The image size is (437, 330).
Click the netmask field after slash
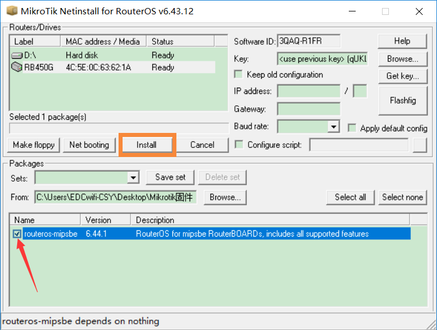coord(360,91)
